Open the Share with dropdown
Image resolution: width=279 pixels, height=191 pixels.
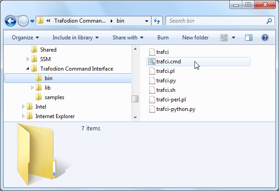(x=128, y=38)
